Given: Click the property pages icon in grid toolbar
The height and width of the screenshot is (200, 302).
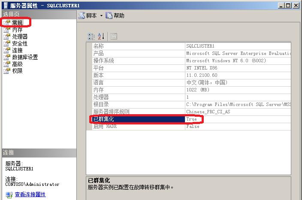Looking at the screenshot, I should pos(113,36).
